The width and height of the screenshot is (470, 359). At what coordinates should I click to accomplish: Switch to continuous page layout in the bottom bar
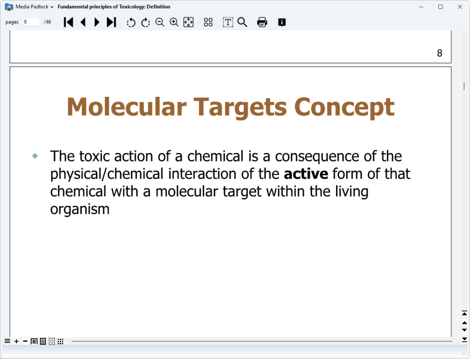pyautogui.click(x=43, y=341)
